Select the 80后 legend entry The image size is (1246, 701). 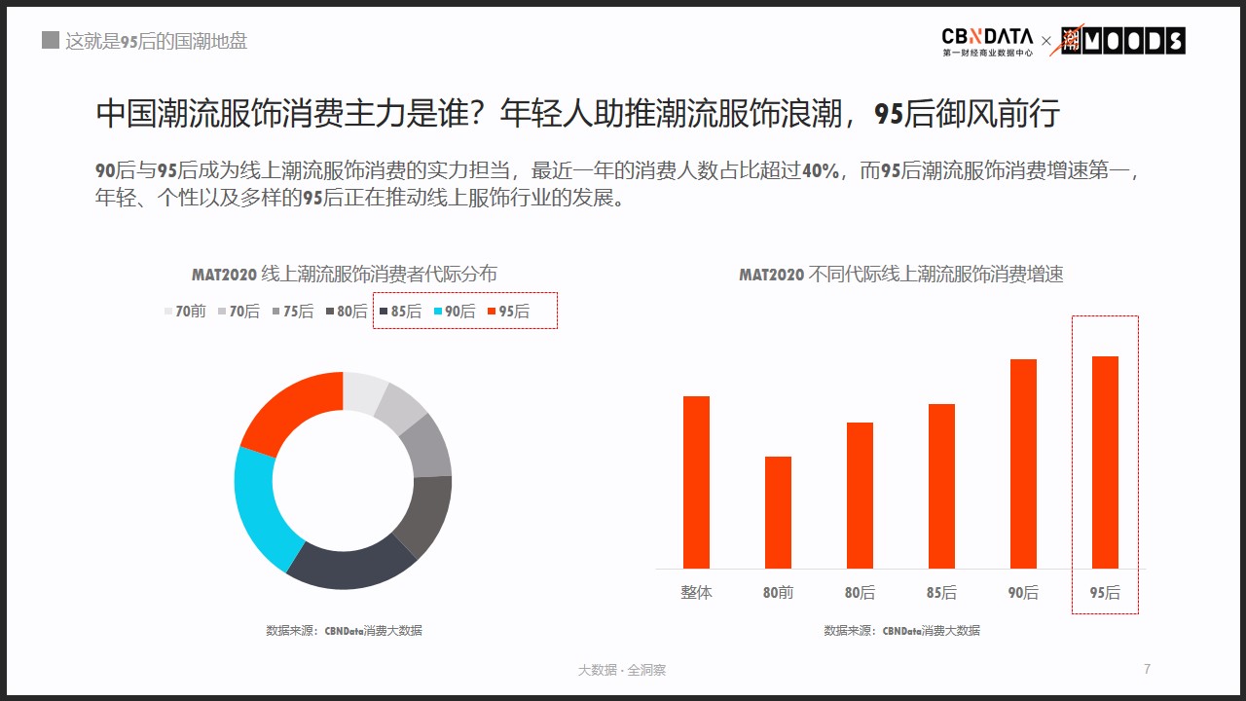[x=347, y=312]
